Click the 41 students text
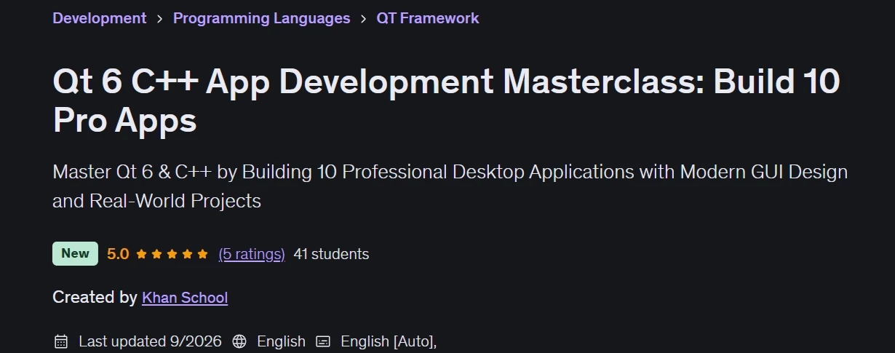 click(x=331, y=254)
